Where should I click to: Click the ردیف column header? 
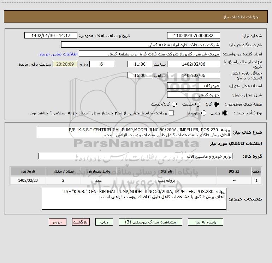[x=256, y=172]
